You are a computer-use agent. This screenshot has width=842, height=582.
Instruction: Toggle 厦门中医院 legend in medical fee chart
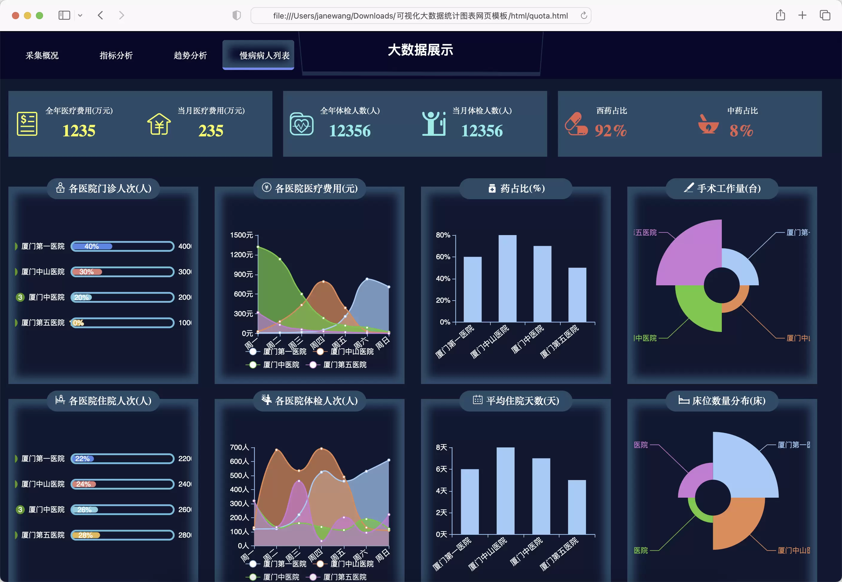click(272, 365)
